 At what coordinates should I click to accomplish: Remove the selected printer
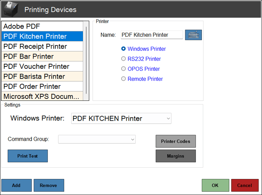pos(49,185)
